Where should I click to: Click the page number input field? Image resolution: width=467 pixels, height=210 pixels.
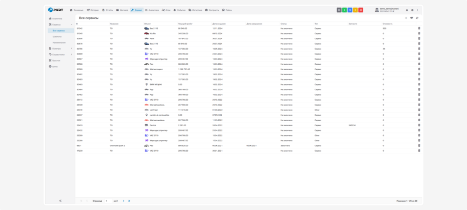(108, 201)
